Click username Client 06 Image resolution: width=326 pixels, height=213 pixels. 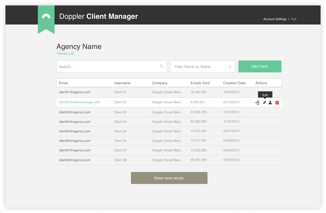click(x=120, y=141)
